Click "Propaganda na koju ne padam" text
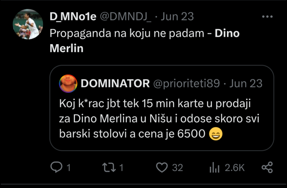Viewport: 287px width, 188px height. (x=127, y=34)
